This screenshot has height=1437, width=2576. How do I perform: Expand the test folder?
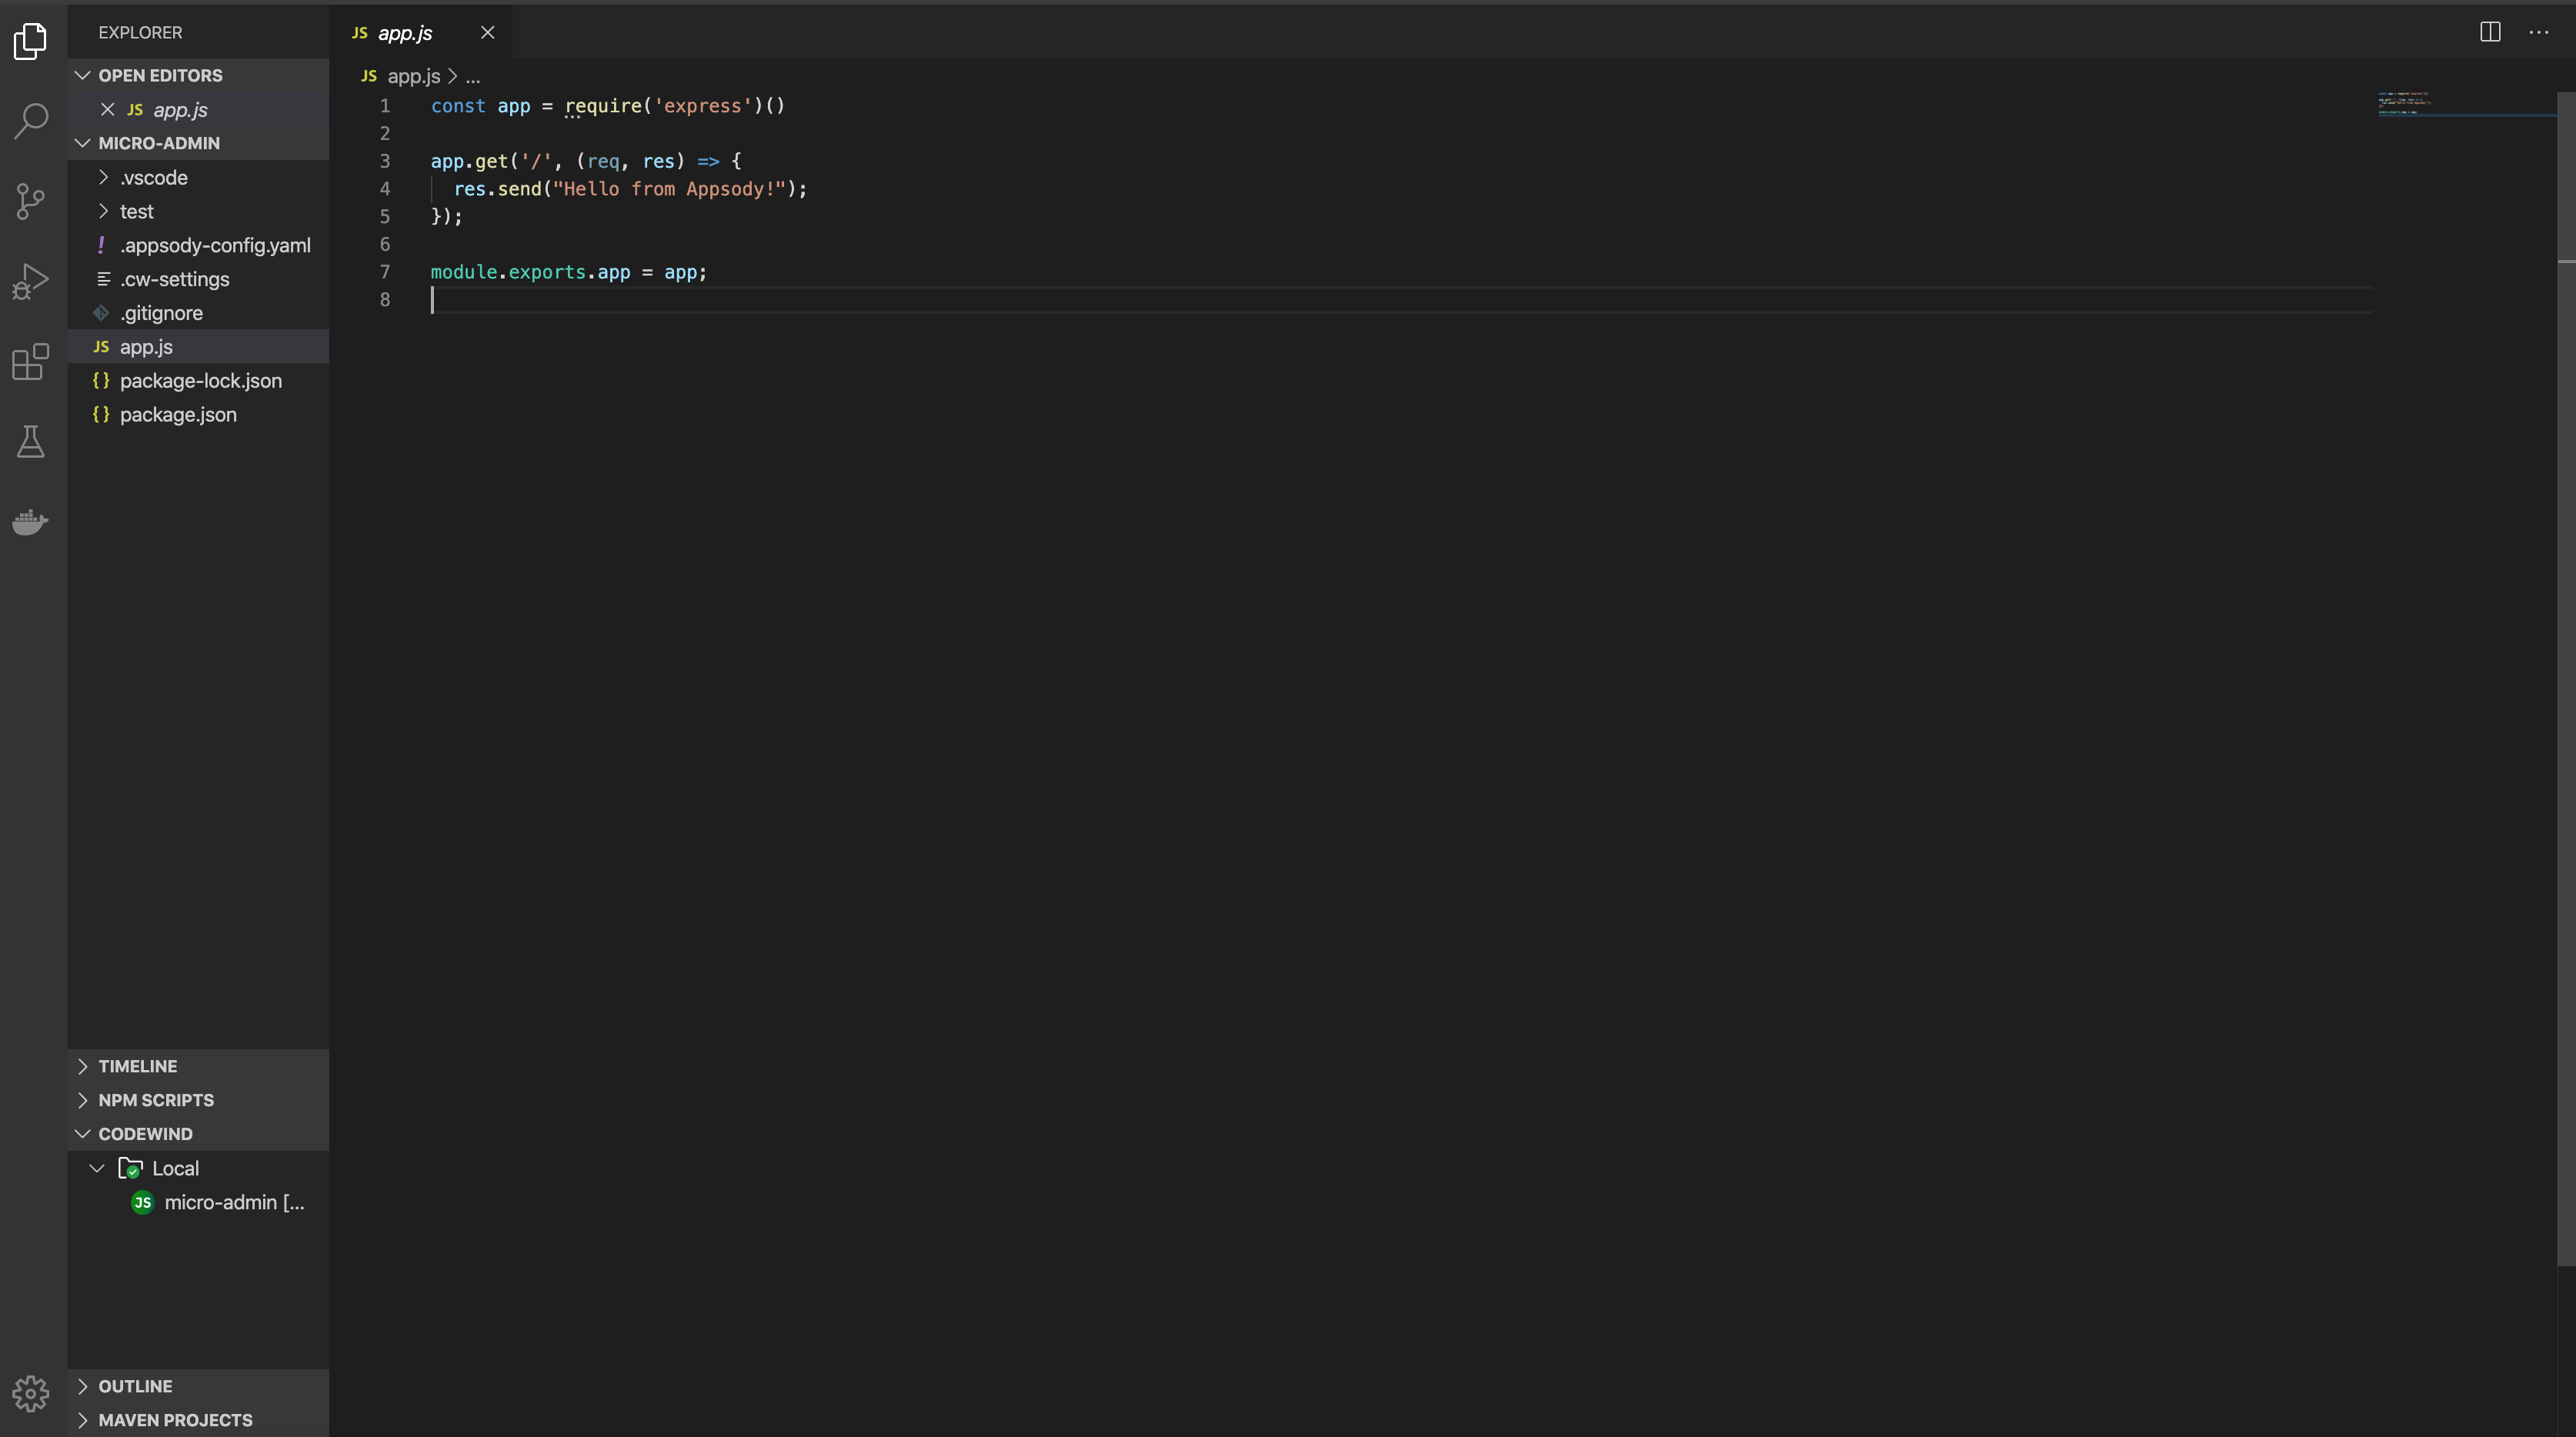click(136, 211)
